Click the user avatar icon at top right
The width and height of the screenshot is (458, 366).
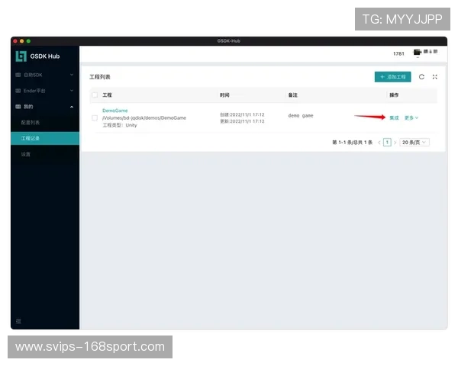click(418, 53)
